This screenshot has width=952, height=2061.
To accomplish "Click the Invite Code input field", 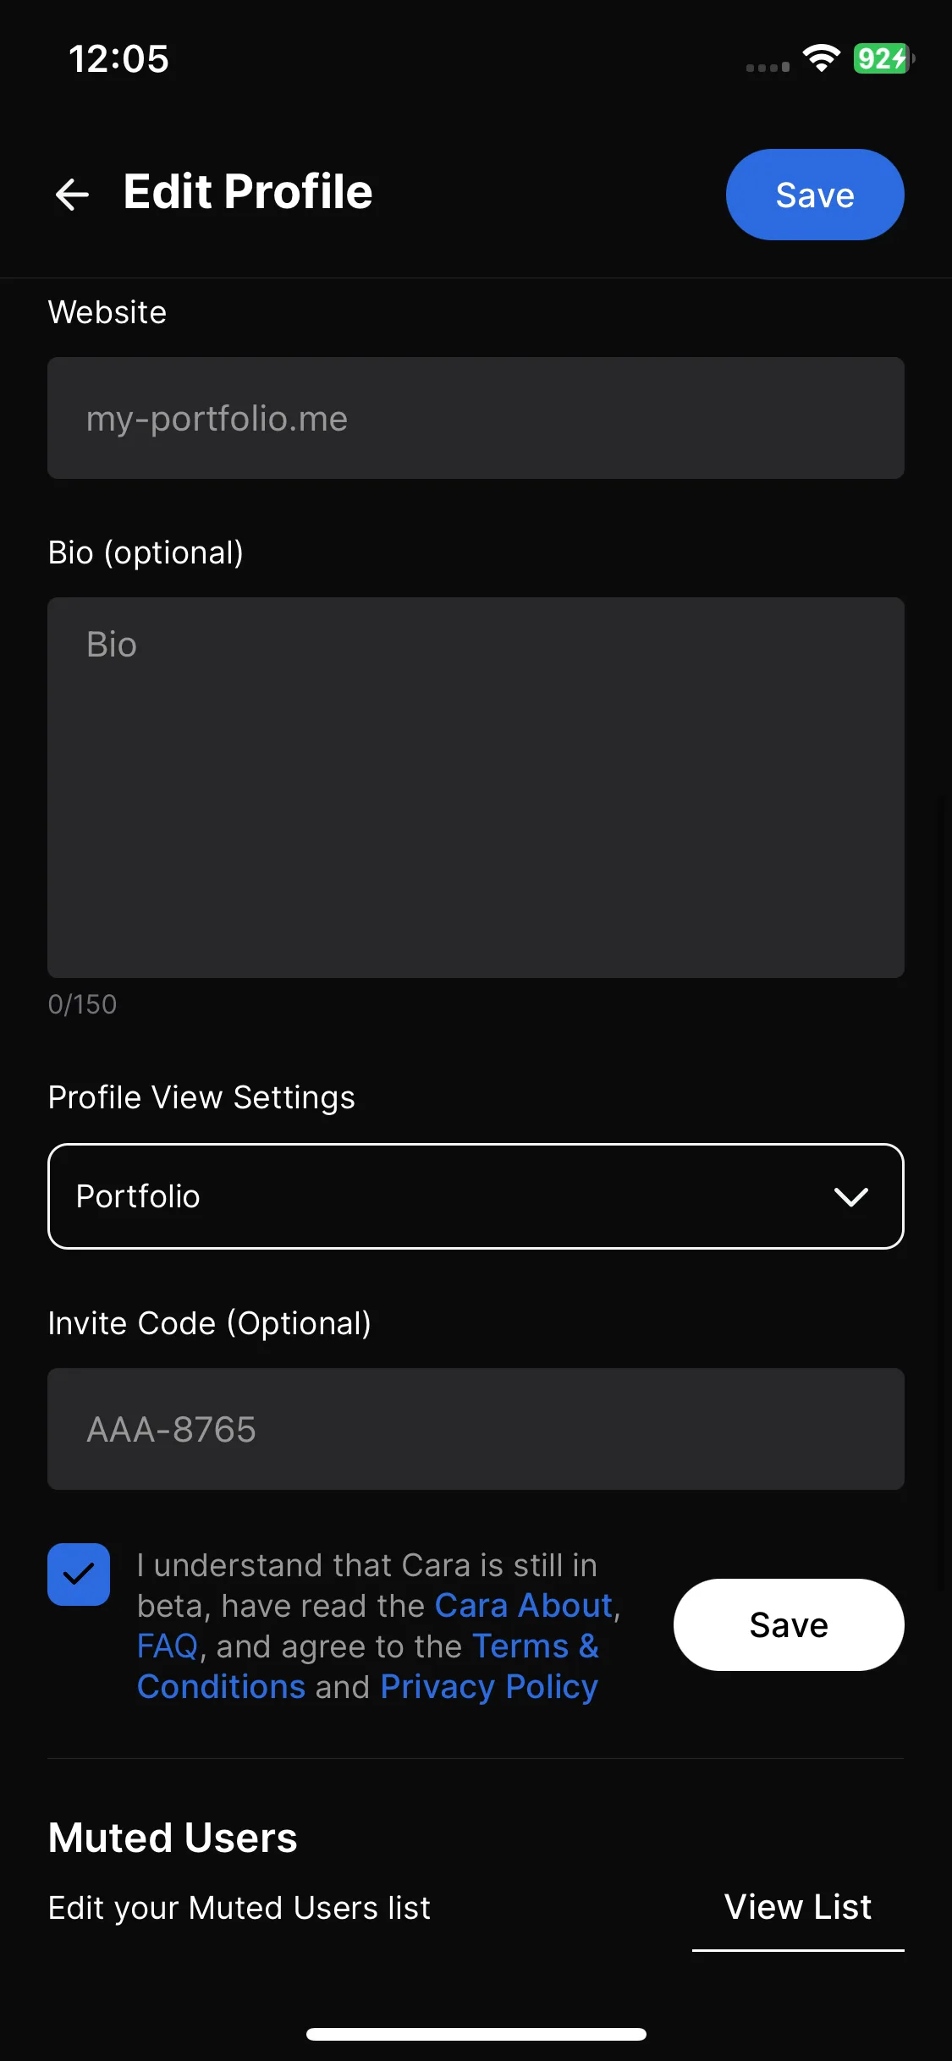I will [x=476, y=1429].
